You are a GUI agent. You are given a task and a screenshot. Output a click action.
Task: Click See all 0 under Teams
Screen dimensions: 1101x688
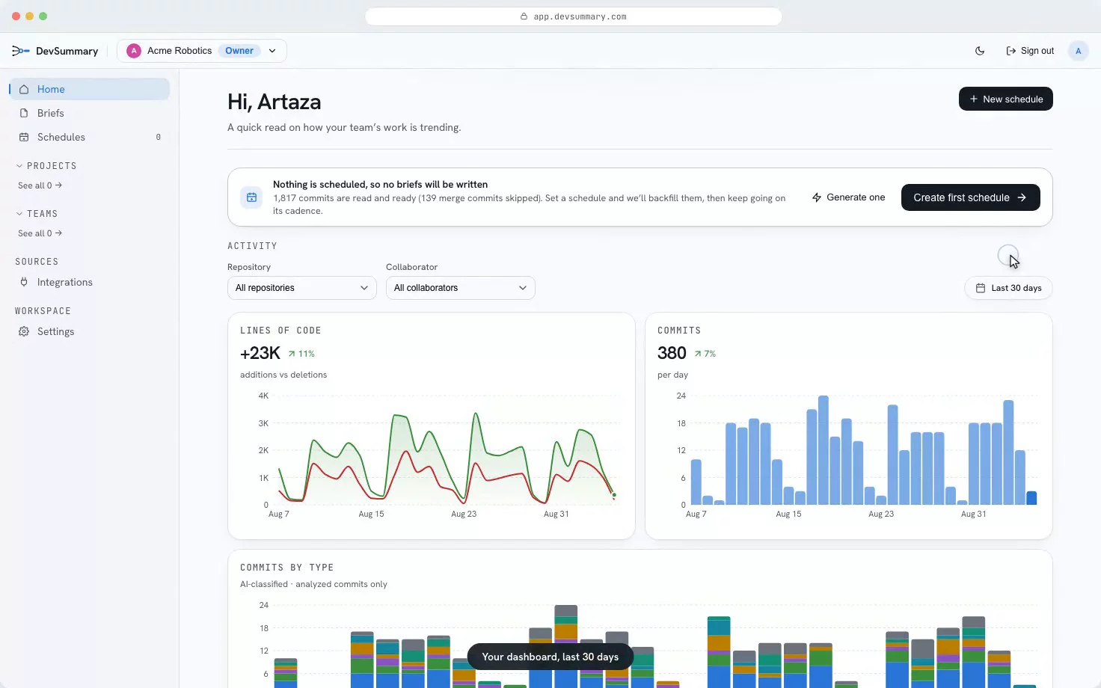pyautogui.click(x=40, y=233)
